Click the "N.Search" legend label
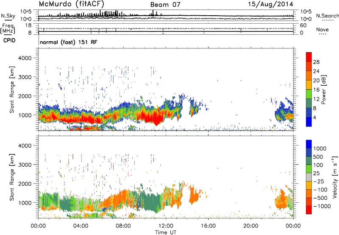 327,16
